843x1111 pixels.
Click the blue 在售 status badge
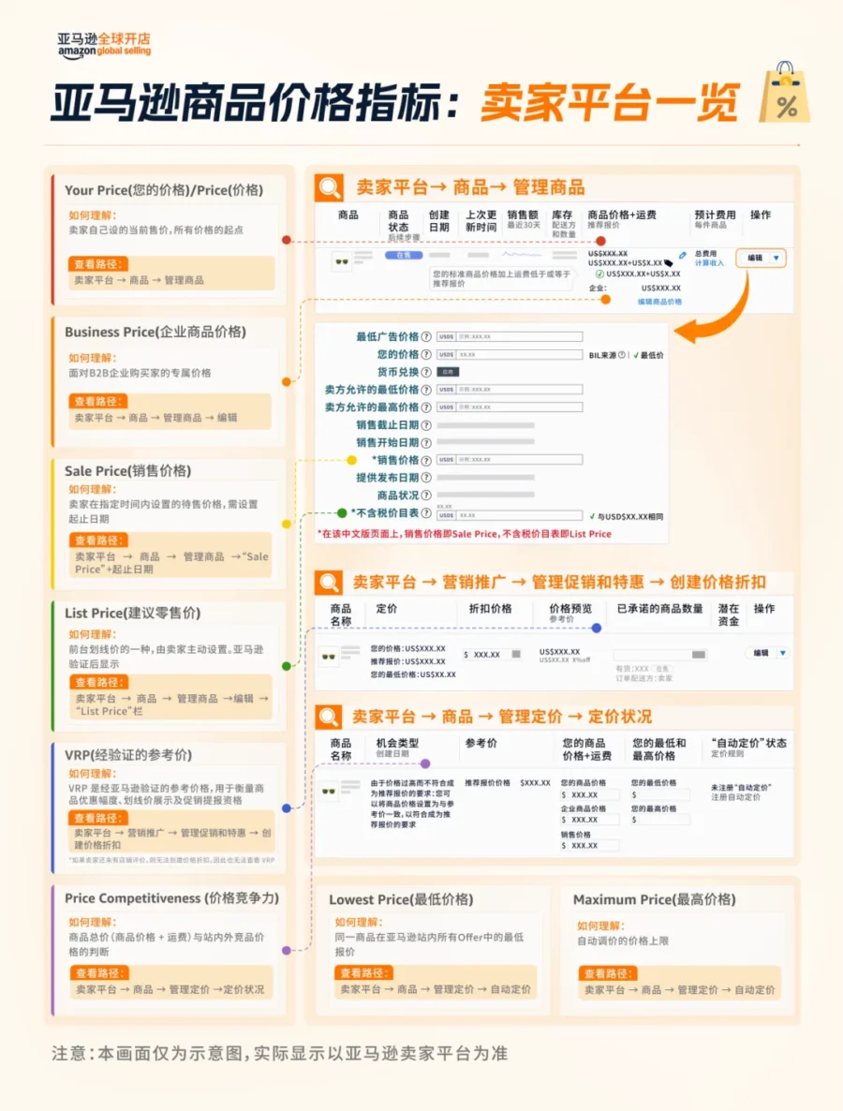(x=404, y=255)
